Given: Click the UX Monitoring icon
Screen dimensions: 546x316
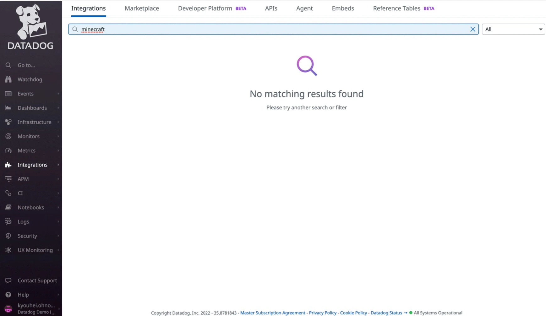Looking at the screenshot, I should tap(8, 250).
